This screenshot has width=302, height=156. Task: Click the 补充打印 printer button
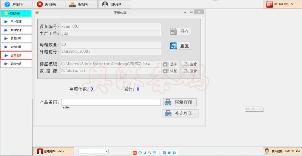(x=180, y=113)
